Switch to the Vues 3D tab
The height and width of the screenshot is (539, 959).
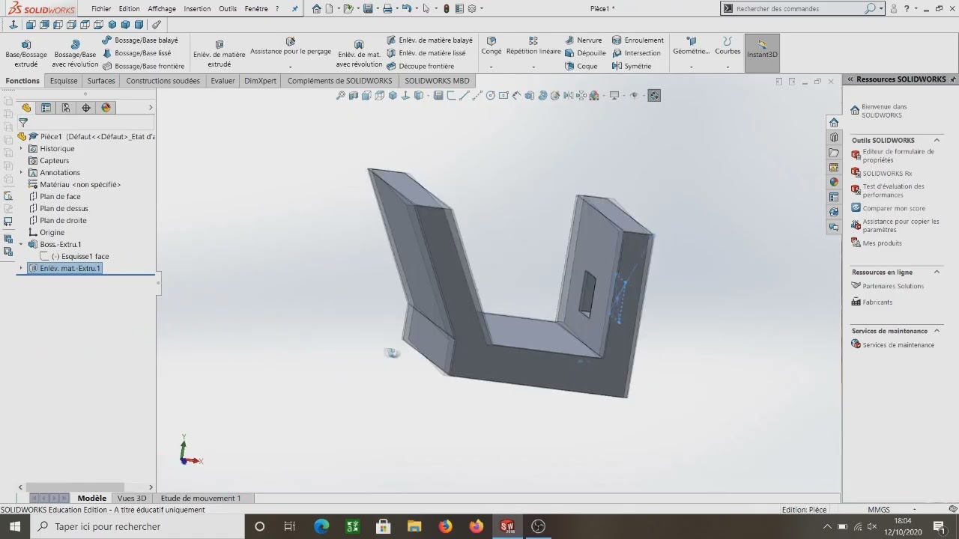click(132, 498)
